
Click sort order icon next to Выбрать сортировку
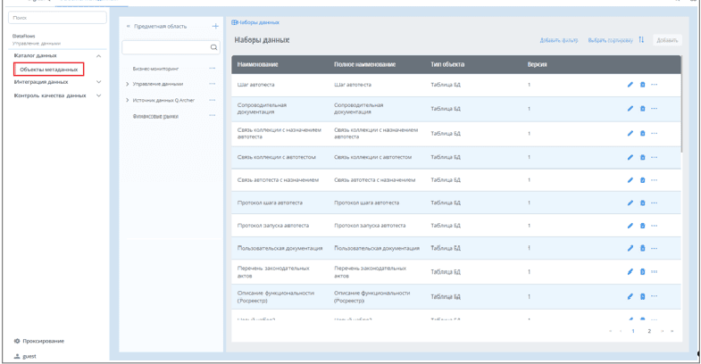(641, 40)
